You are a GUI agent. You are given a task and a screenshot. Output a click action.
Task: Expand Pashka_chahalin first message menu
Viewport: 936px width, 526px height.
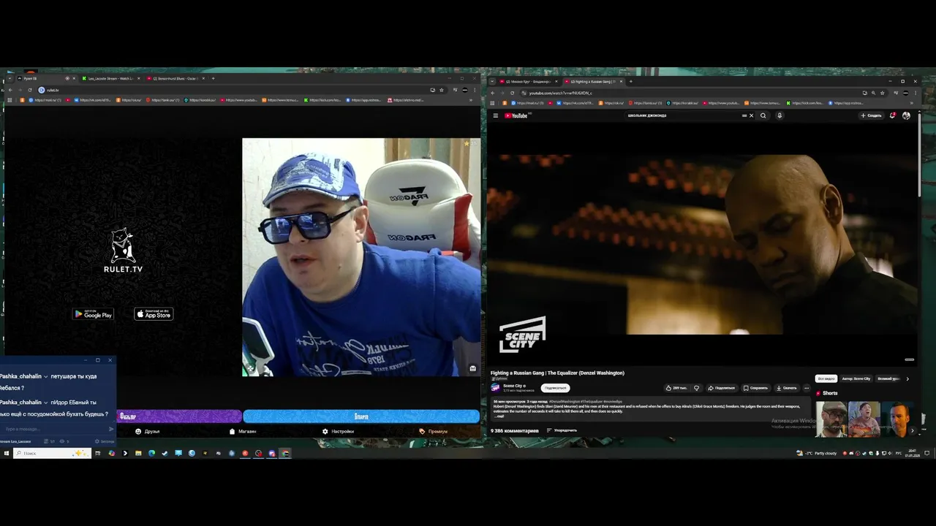click(46, 377)
